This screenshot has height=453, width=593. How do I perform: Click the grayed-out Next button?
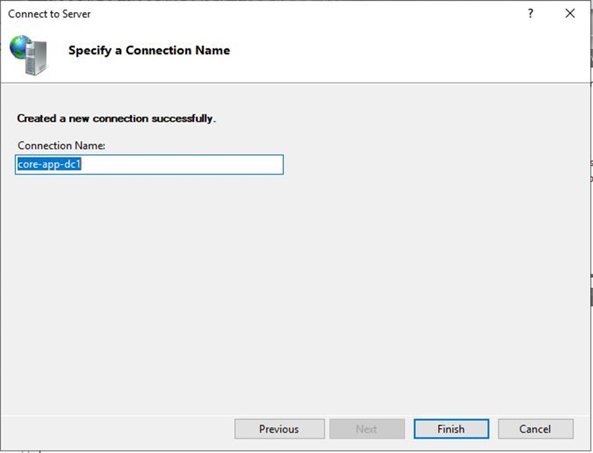coord(367,429)
